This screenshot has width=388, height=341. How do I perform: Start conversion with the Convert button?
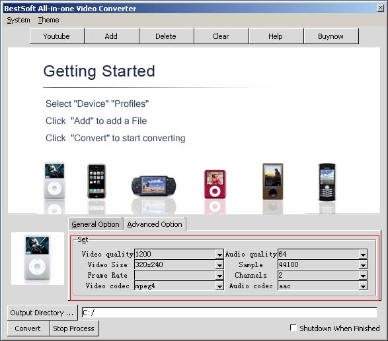point(28,328)
